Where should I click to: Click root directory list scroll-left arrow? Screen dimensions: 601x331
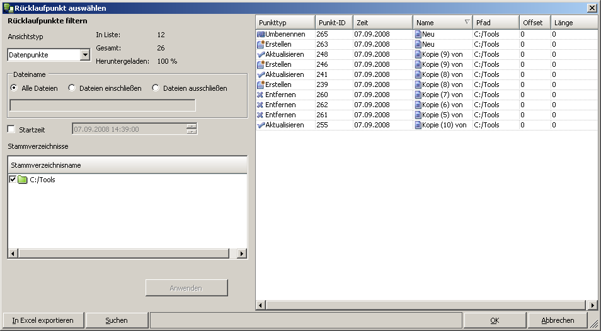(13, 253)
